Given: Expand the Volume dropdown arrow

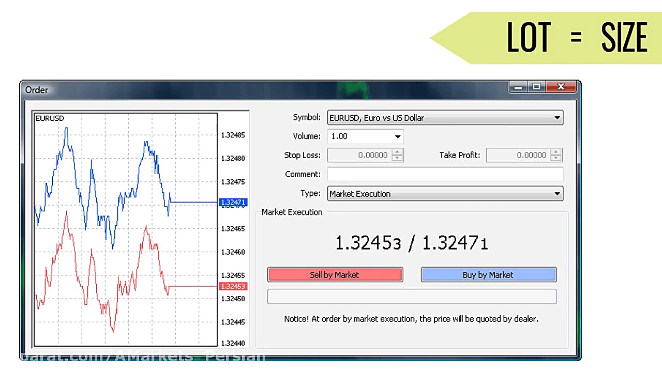Looking at the screenshot, I should coord(397,136).
